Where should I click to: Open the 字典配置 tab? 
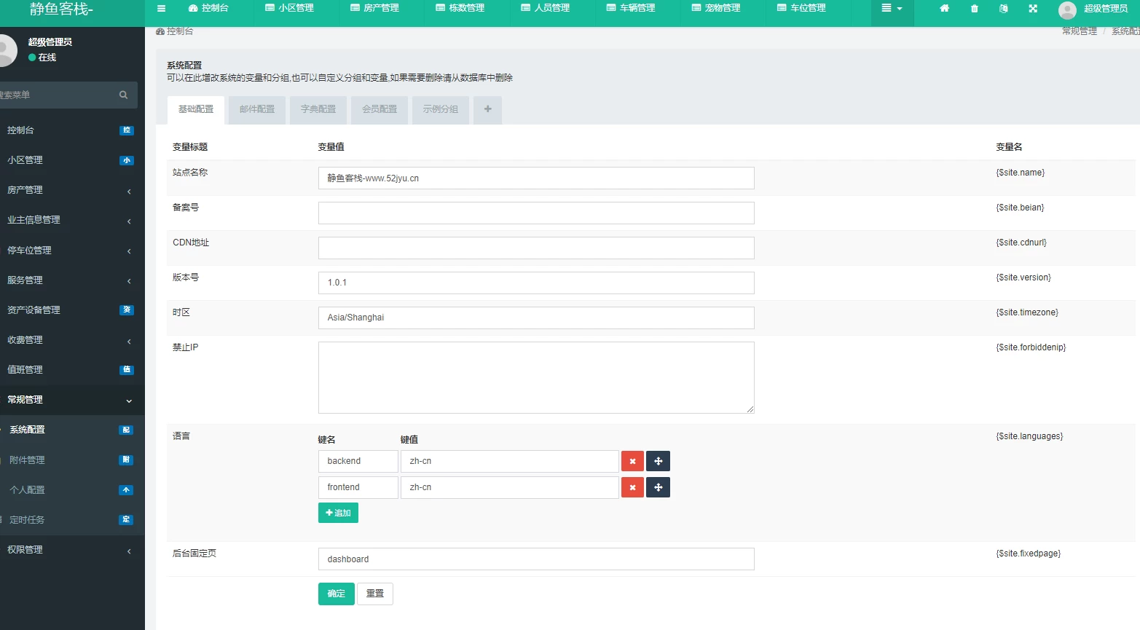(318, 109)
